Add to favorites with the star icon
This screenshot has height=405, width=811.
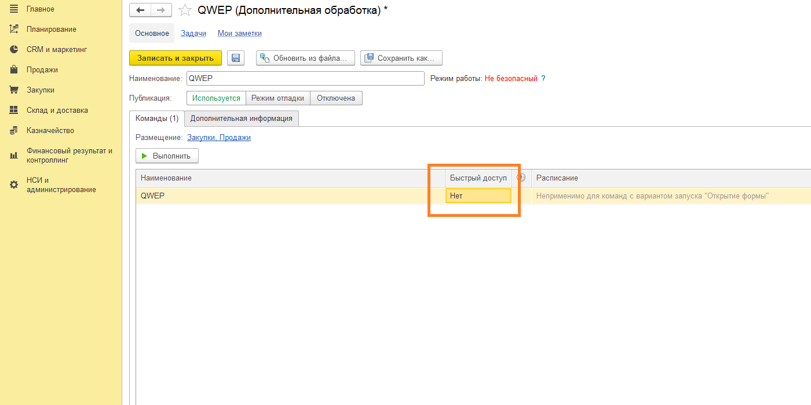pyautogui.click(x=185, y=10)
